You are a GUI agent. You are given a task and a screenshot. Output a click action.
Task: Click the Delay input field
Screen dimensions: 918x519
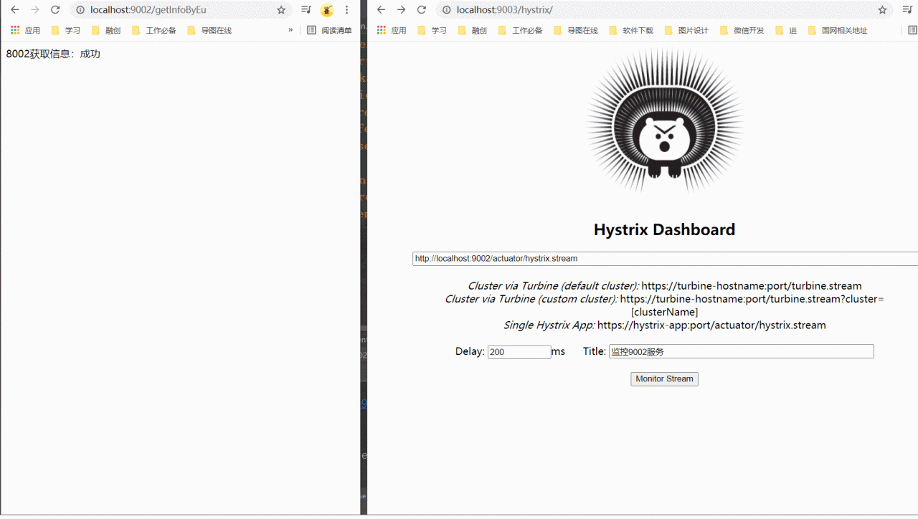pos(519,352)
